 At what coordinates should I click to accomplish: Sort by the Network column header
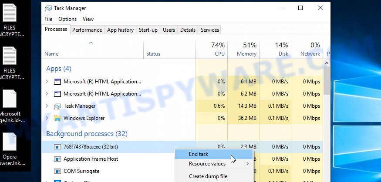tap(307, 50)
